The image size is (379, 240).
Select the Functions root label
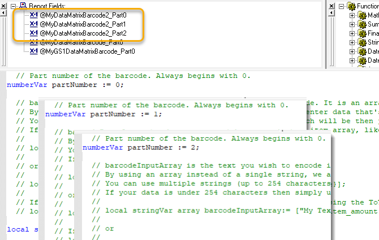(x=368, y=6)
